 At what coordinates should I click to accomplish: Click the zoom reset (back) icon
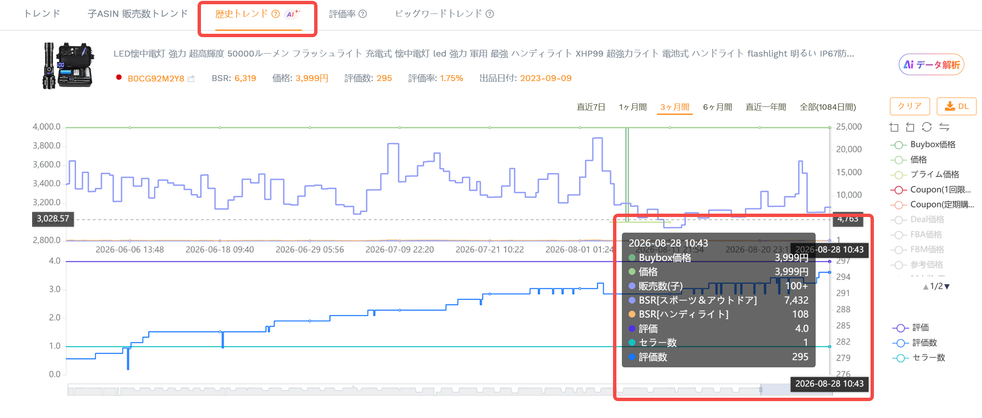coord(910,127)
